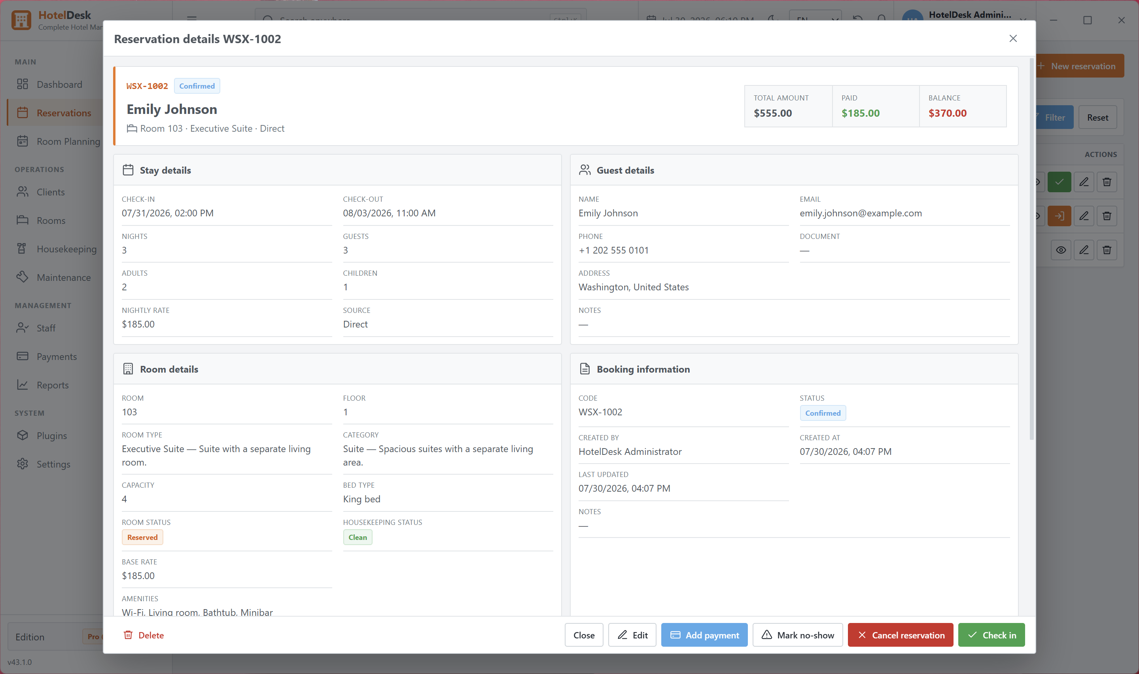
Task: Click the HotelDesk logo icon
Action: 21,20
